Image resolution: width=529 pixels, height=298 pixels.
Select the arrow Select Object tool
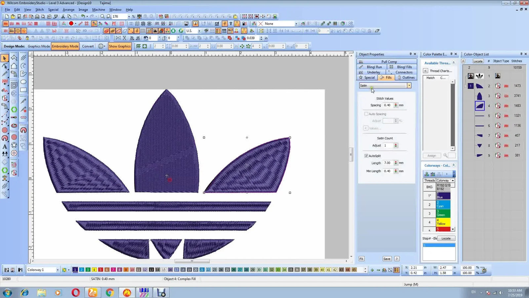(x=5, y=58)
